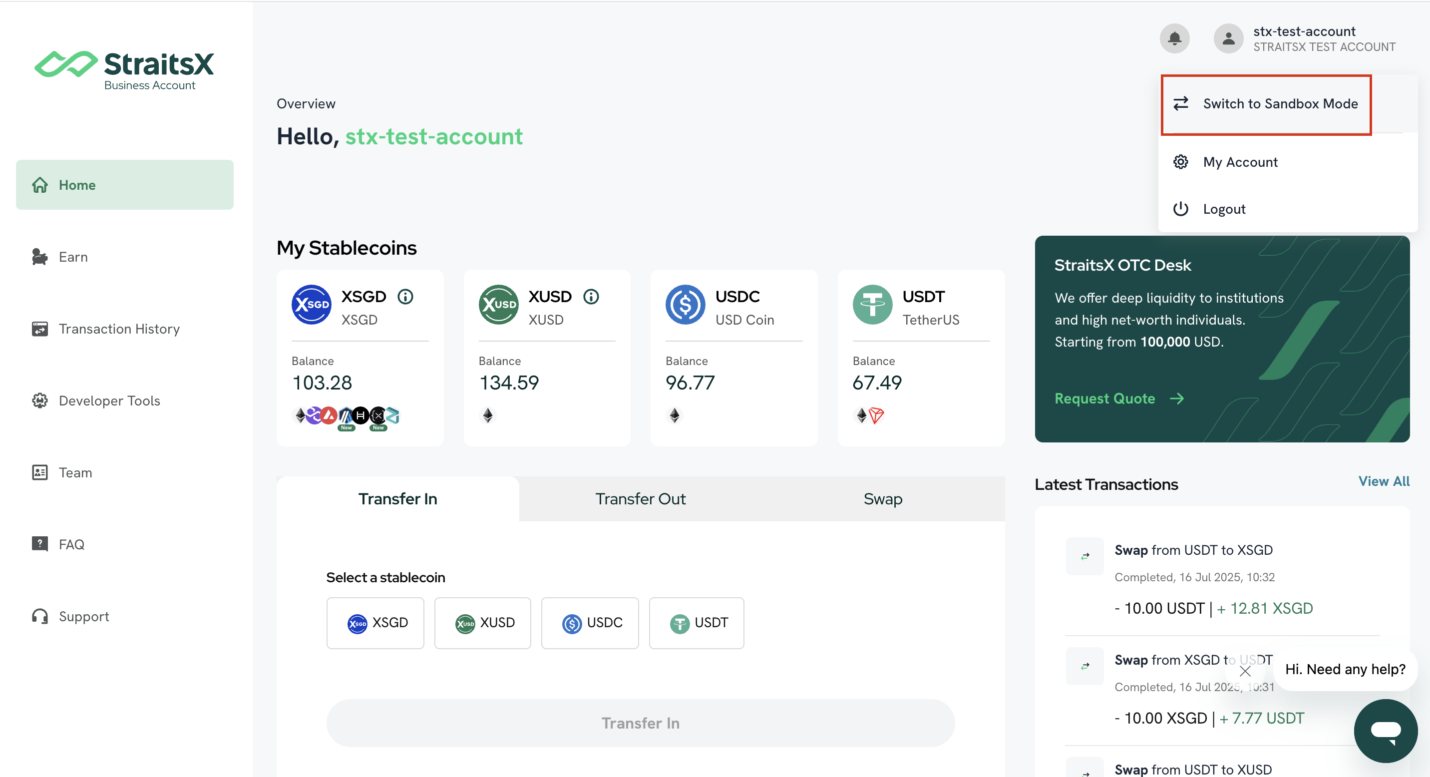The width and height of the screenshot is (1430, 777).
Task: Click the greyed Transfer In submit button
Action: pos(641,723)
